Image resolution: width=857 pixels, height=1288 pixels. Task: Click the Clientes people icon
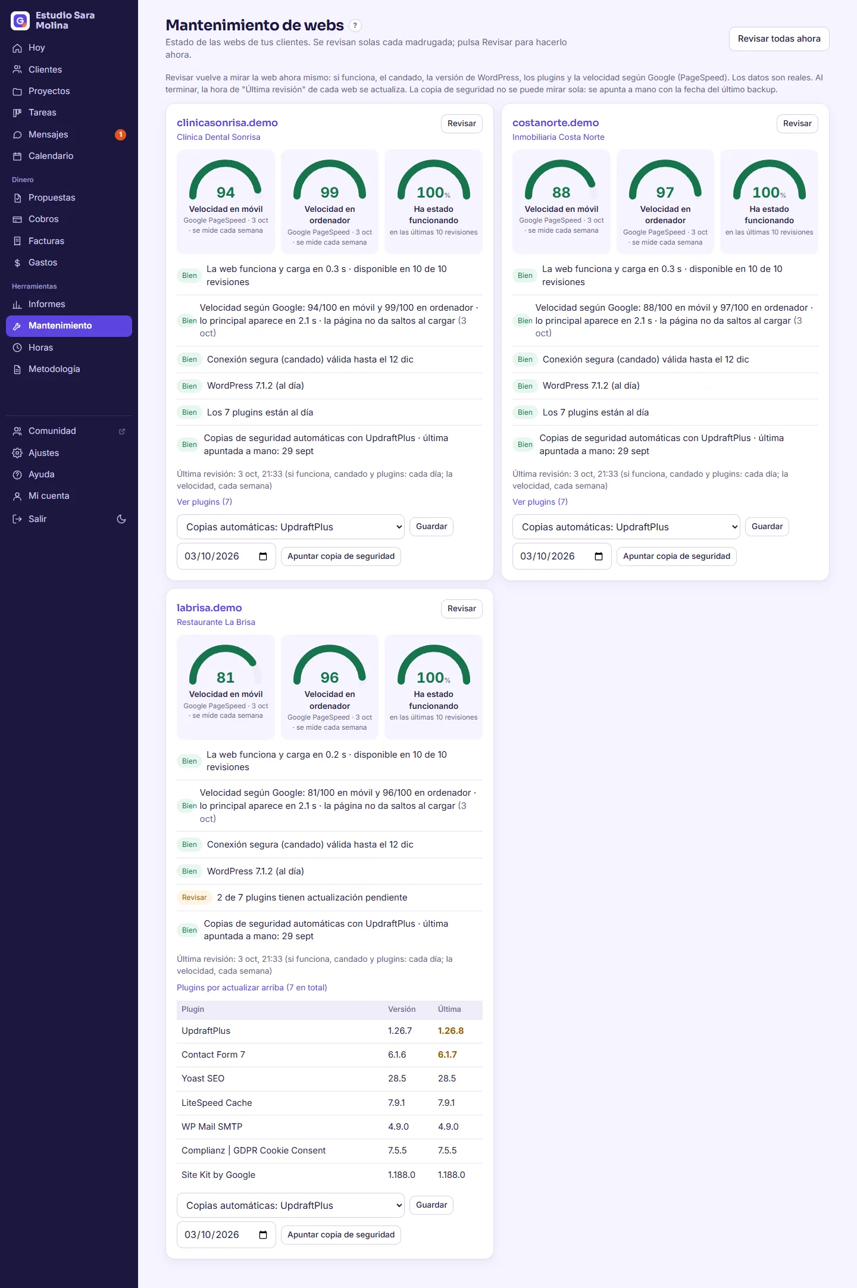(x=17, y=70)
